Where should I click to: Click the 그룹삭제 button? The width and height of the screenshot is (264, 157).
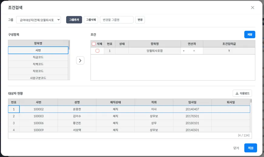click(x=91, y=20)
